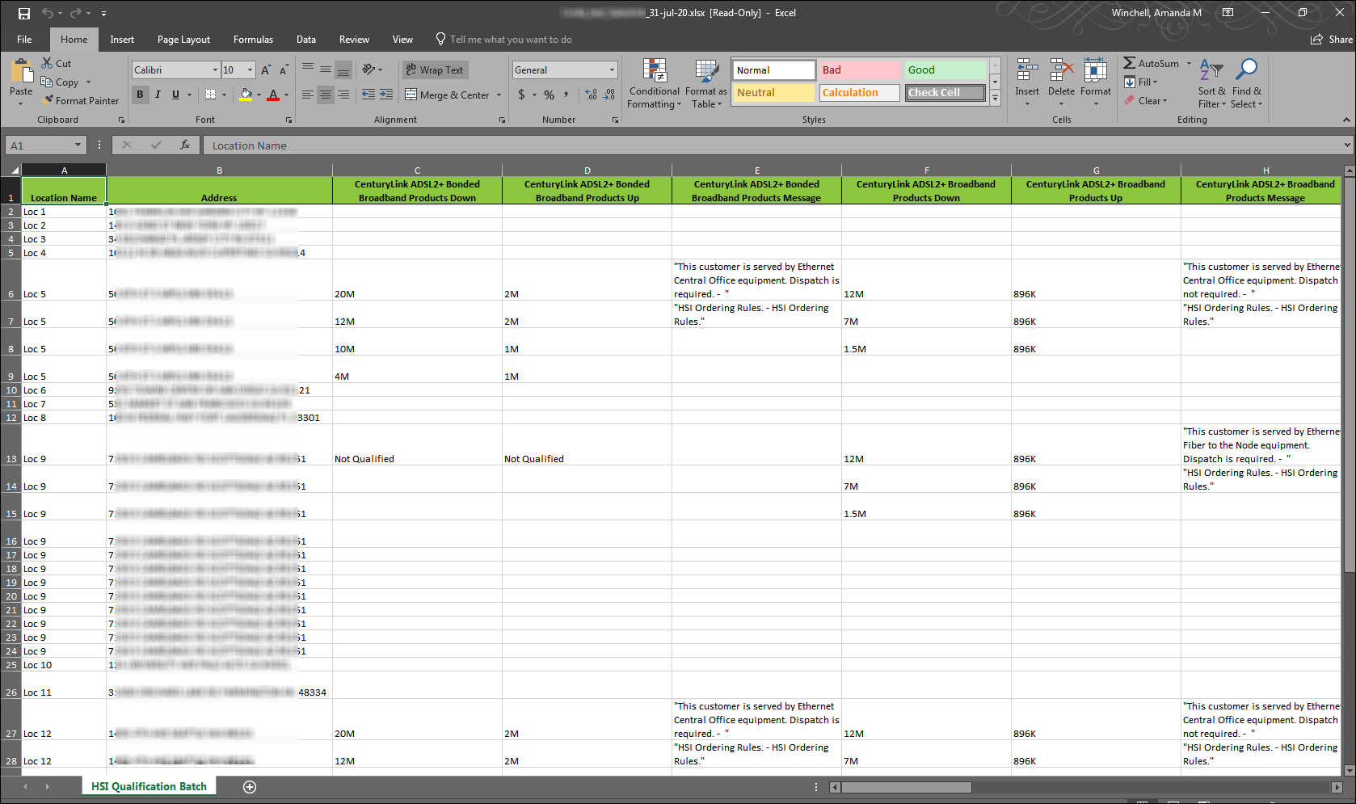Click the Insert Function fx icon
The width and height of the screenshot is (1356, 804).
[185, 145]
